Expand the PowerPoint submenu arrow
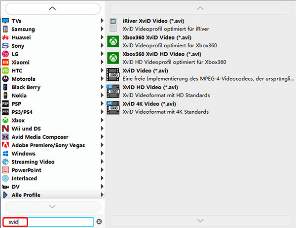 [x=102, y=170]
